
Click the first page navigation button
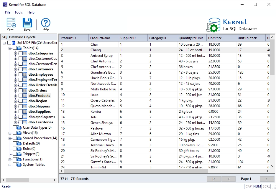click(x=214, y=179)
